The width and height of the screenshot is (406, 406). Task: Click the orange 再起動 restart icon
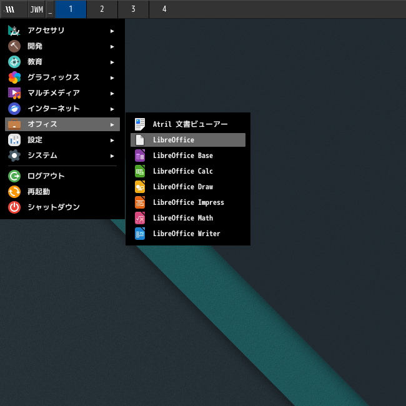[14, 192]
